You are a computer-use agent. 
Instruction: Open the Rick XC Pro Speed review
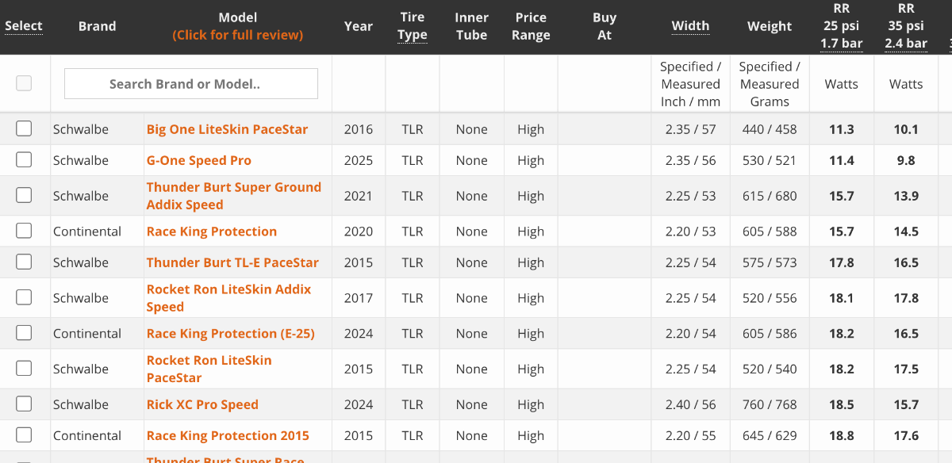202,404
